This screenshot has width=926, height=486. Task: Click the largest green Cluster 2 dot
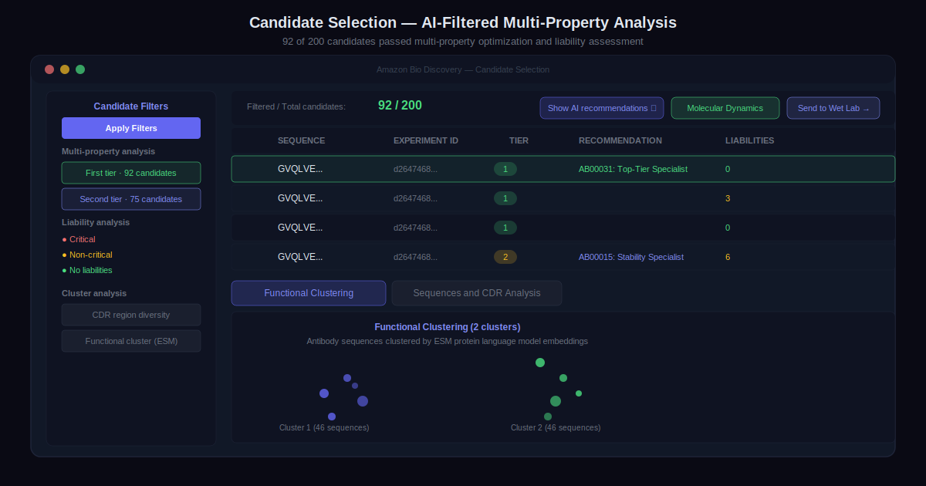point(556,401)
